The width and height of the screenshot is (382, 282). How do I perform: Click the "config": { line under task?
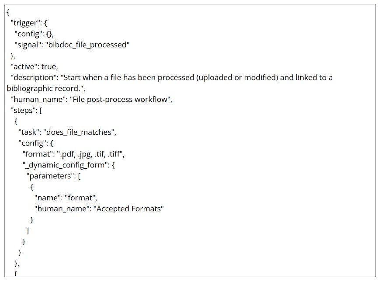click(36, 143)
